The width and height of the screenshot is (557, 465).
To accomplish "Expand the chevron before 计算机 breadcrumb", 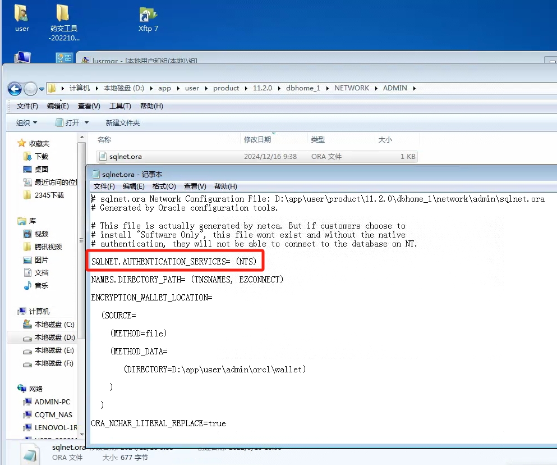I will [x=62, y=88].
